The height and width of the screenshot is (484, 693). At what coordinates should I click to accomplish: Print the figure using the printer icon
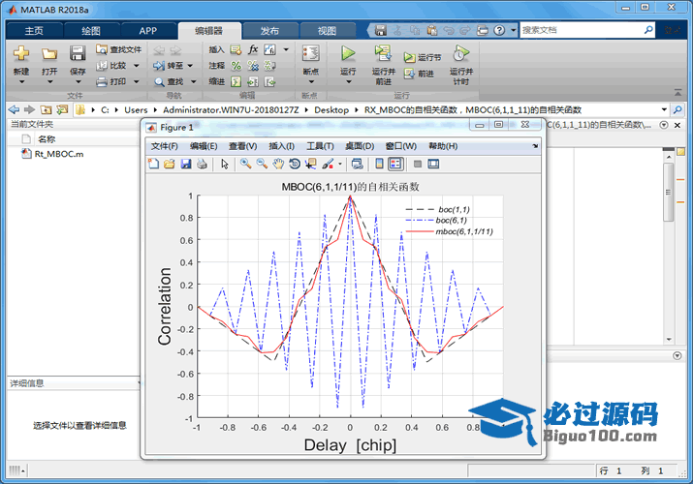(x=202, y=164)
